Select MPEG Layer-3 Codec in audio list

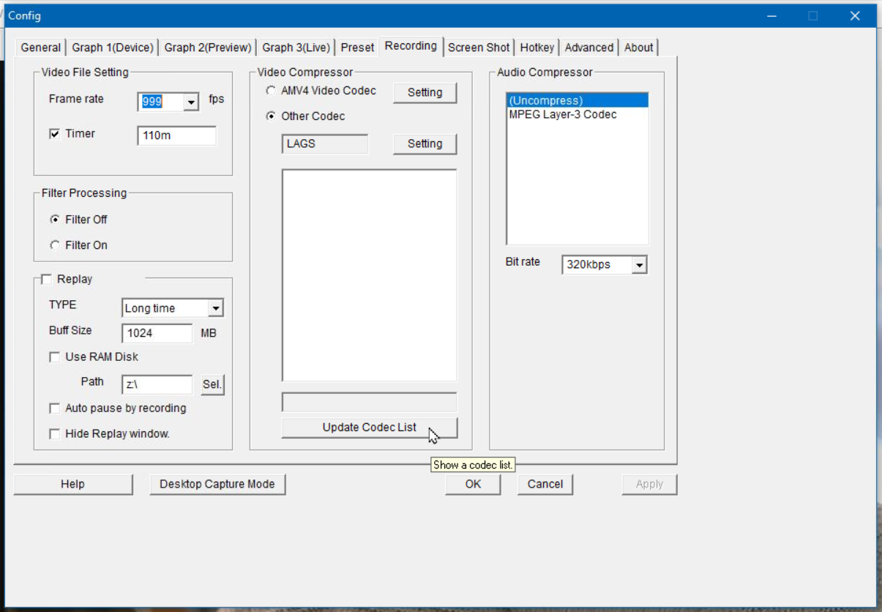tap(562, 115)
